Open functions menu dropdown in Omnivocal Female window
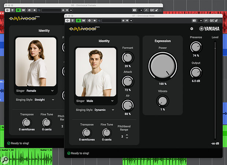This screenshot has width=227, height=165. (x=141, y=10)
